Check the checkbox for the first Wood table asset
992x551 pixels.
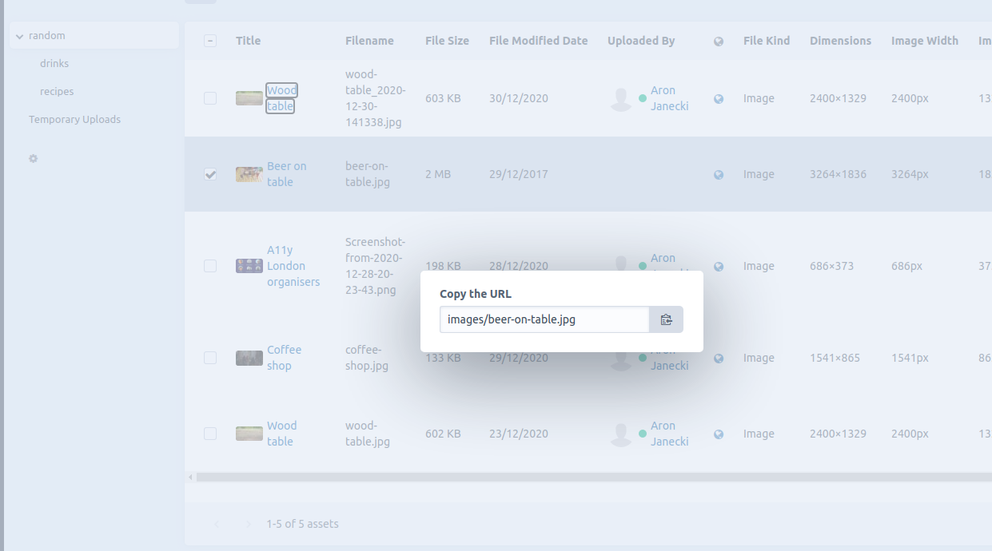[x=210, y=98]
